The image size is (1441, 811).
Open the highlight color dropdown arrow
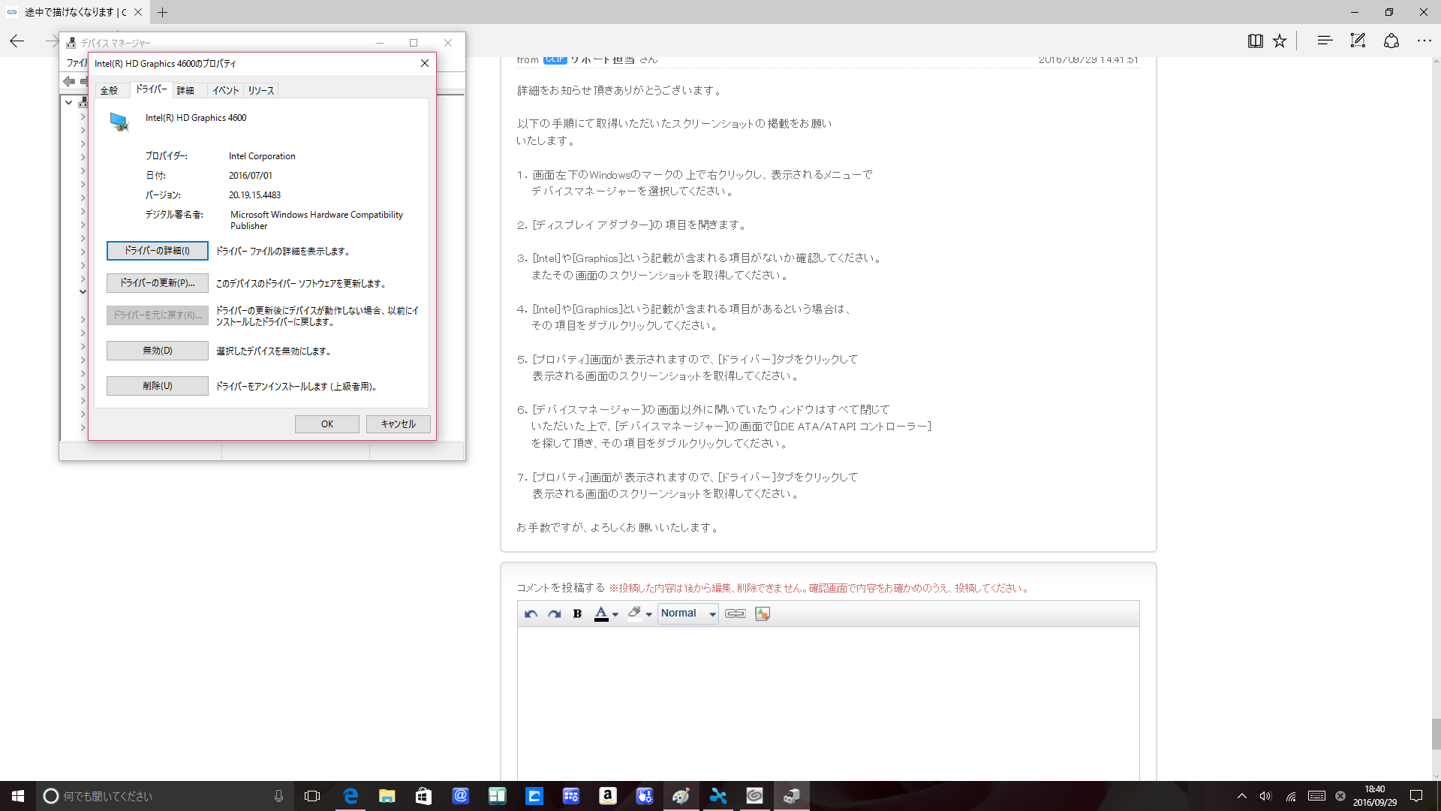(649, 615)
